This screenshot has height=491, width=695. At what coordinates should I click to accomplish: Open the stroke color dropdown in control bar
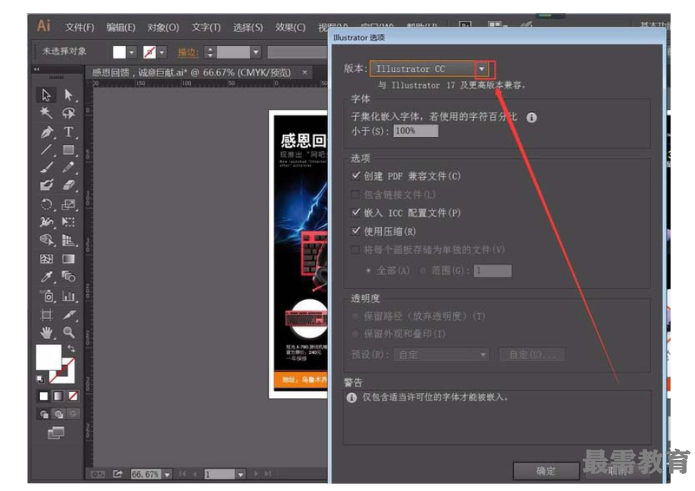(x=162, y=53)
